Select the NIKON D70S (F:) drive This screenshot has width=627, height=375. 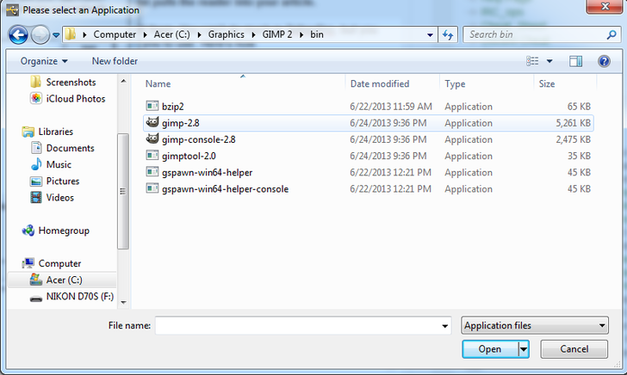pyautogui.click(x=72, y=297)
